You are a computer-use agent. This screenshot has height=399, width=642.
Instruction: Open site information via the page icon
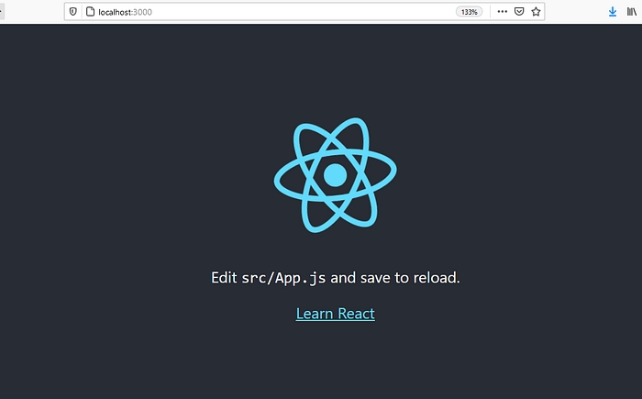pyautogui.click(x=90, y=12)
